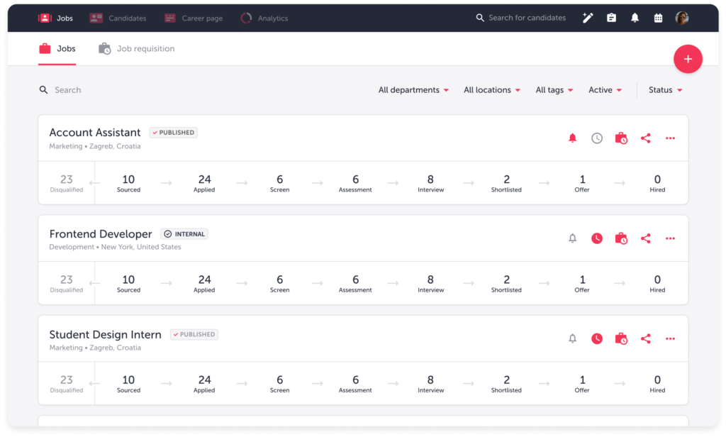Open the All locations dropdown

[x=492, y=89]
